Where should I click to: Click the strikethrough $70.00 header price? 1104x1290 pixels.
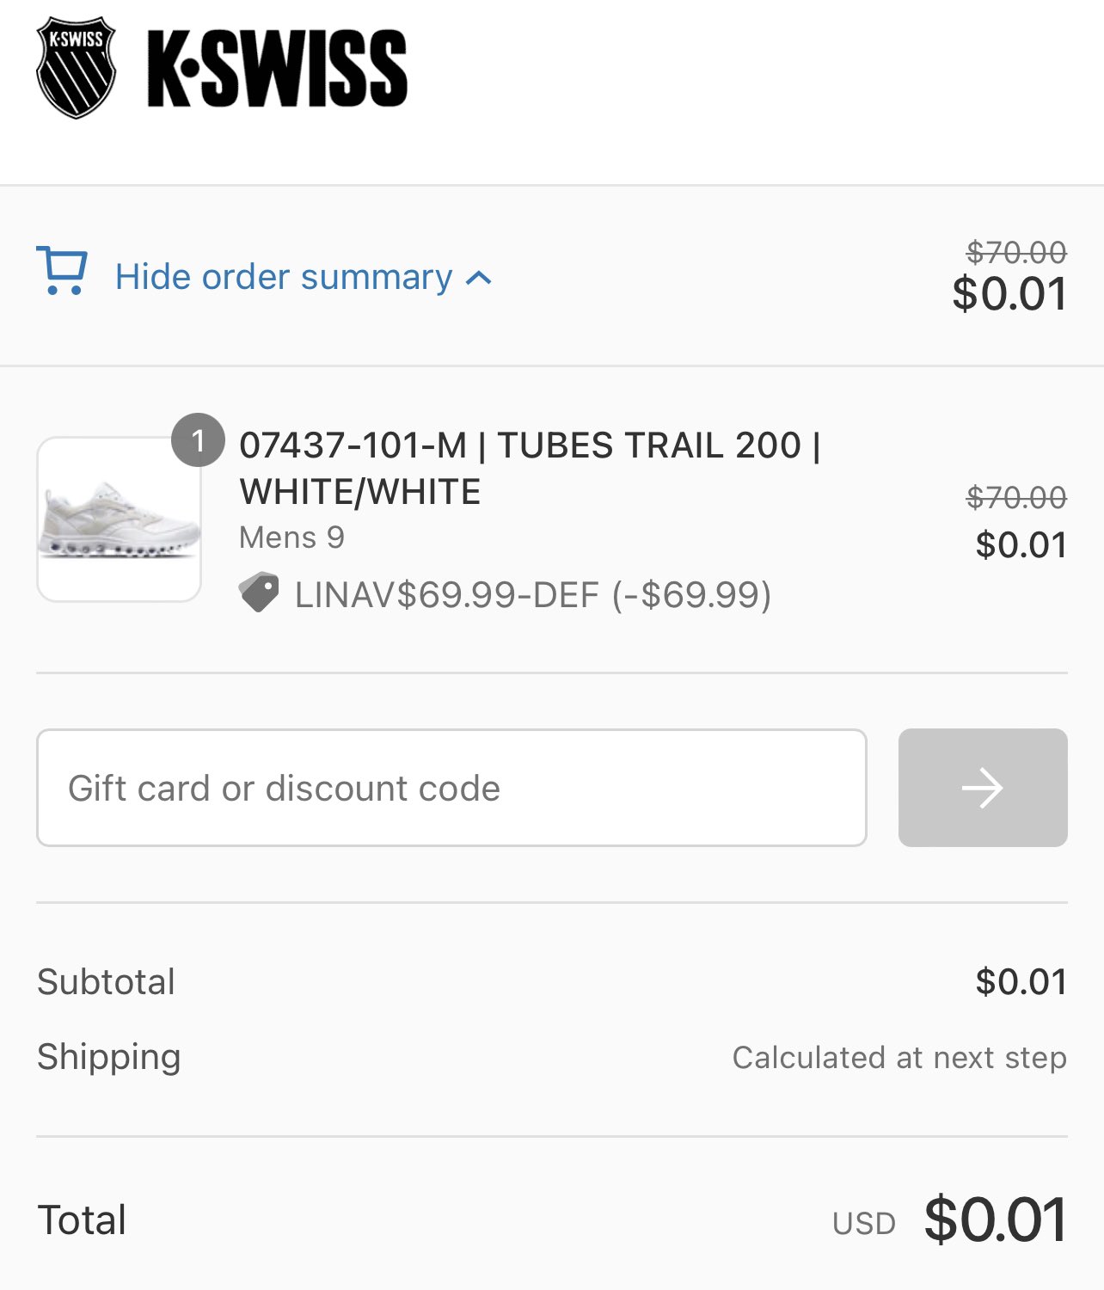[x=1016, y=252]
